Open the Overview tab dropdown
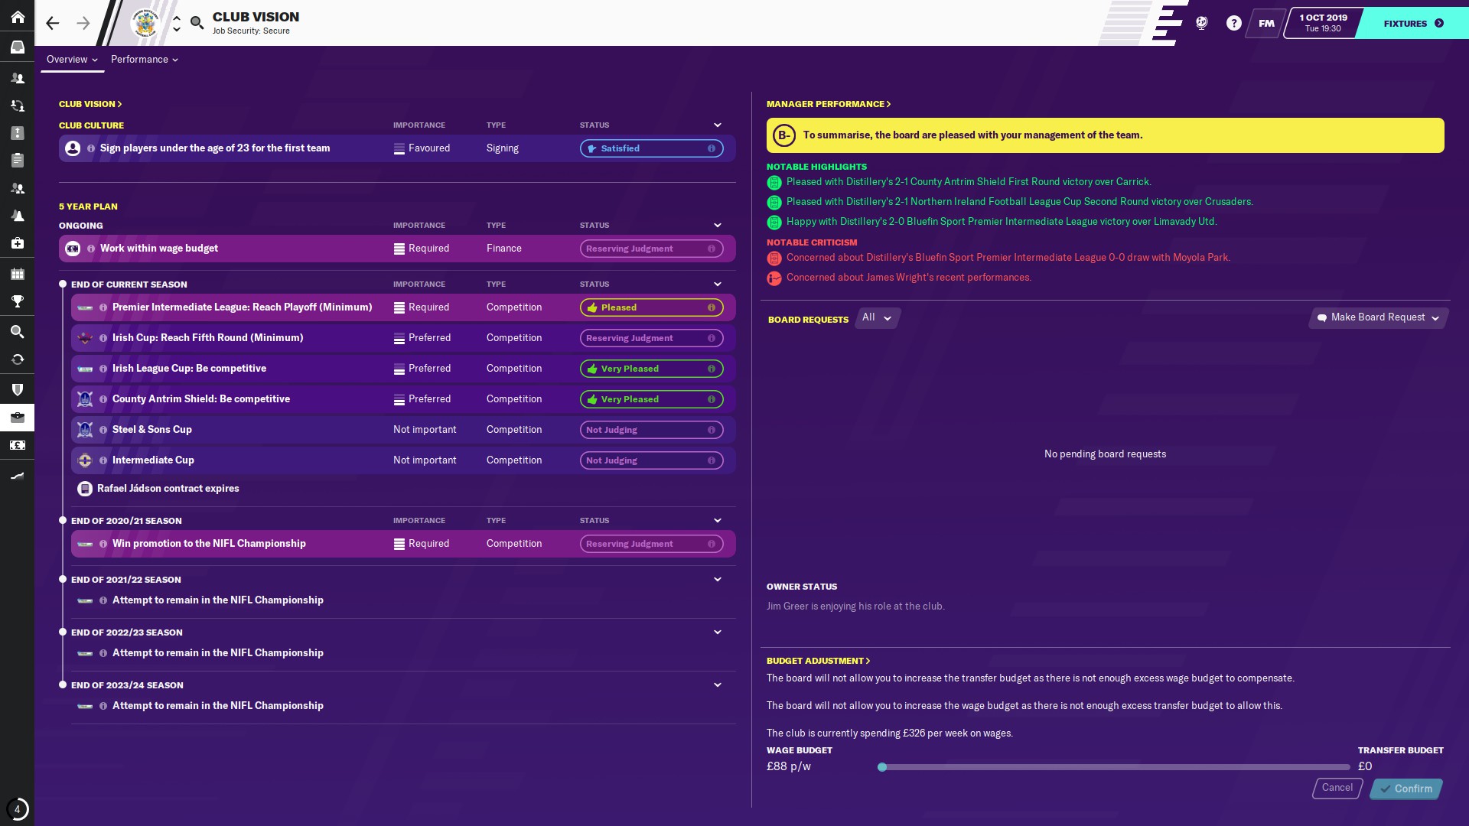Screen dimensions: 1469x826 72,60
